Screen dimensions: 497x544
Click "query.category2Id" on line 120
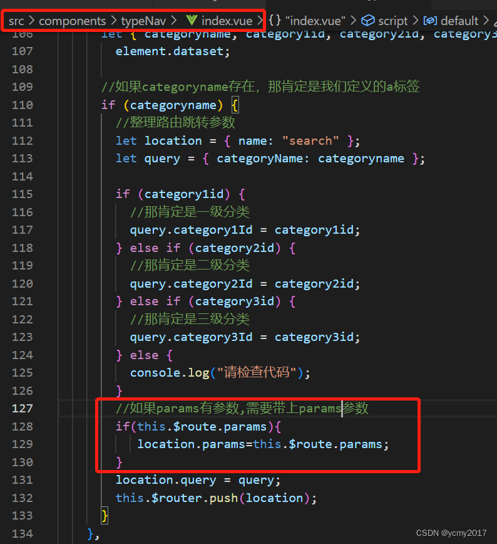(192, 284)
